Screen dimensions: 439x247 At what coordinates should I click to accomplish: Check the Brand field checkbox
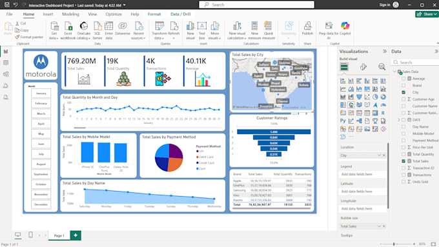[x=403, y=85]
